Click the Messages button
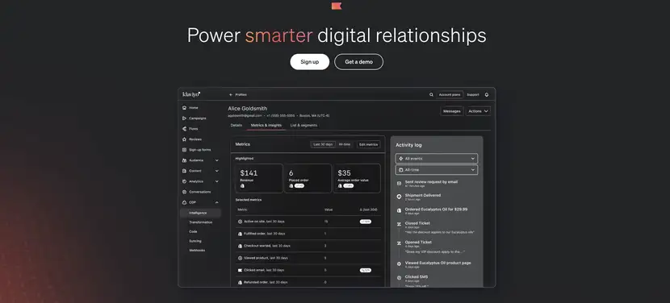The height and width of the screenshot is (303, 670). click(x=452, y=111)
